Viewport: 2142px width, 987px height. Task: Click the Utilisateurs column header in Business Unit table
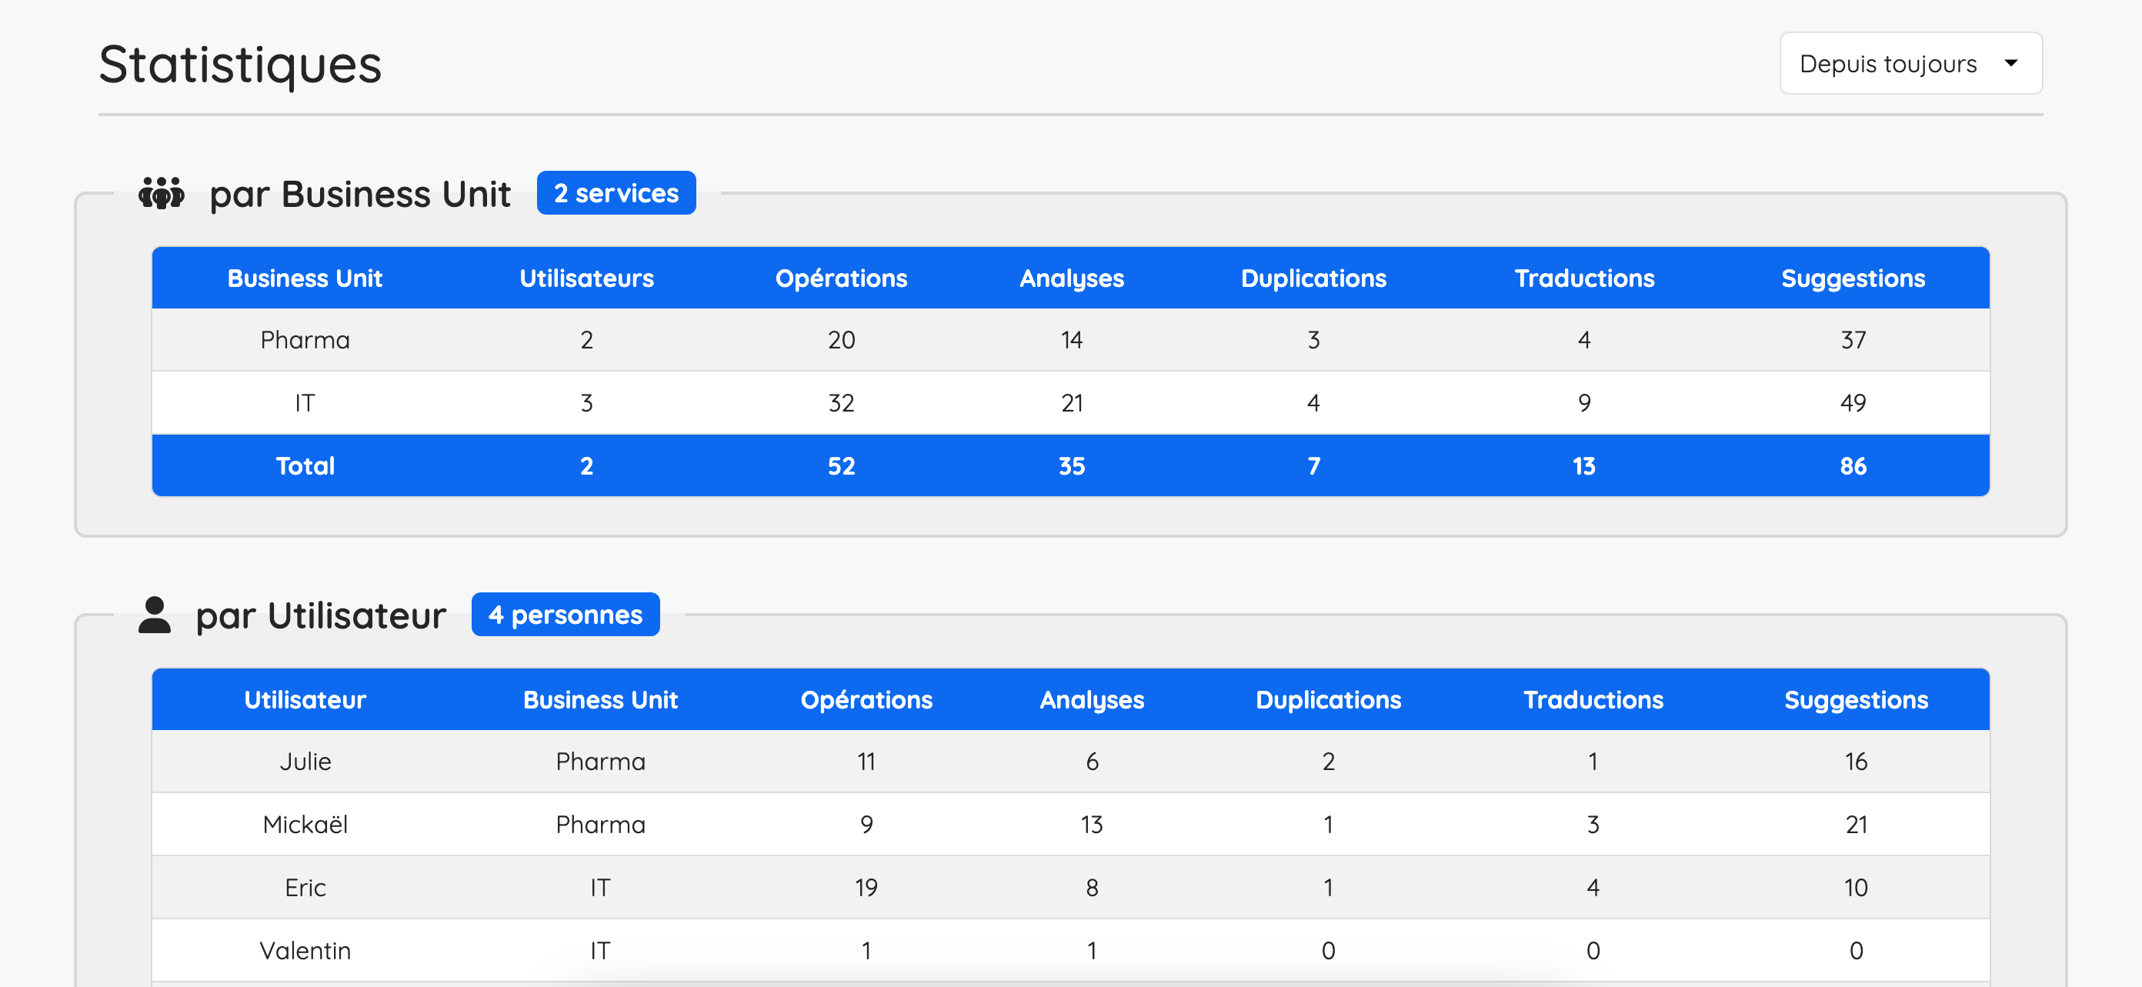tap(586, 278)
